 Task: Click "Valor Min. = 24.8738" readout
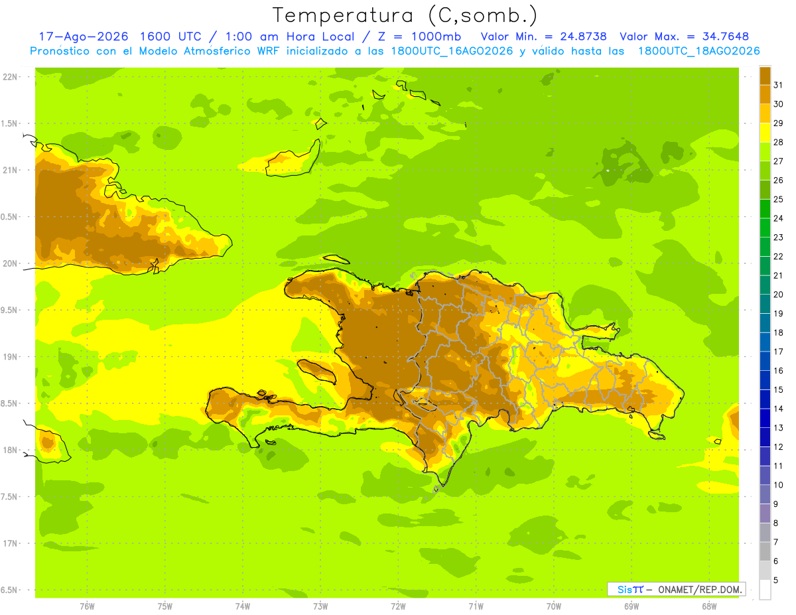click(x=545, y=36)
